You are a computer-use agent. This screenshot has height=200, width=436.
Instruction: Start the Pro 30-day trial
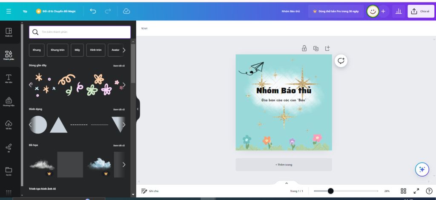pos(336,11)
